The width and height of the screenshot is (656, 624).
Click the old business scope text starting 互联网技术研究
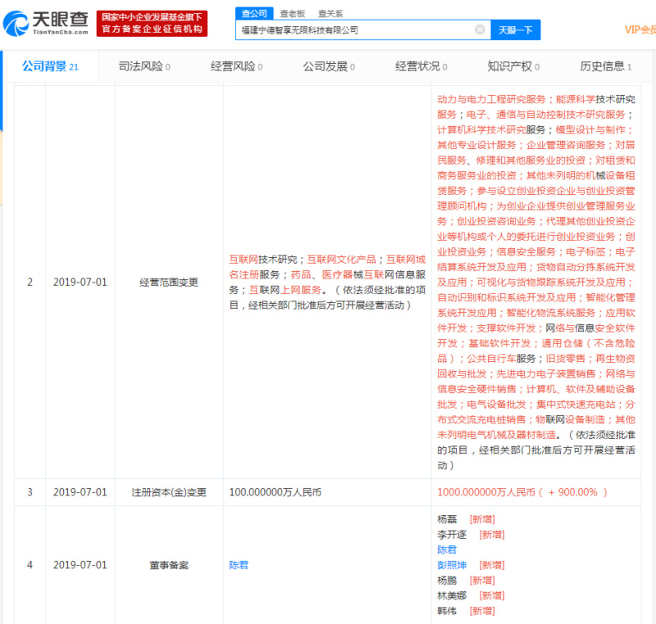[327, 283]
